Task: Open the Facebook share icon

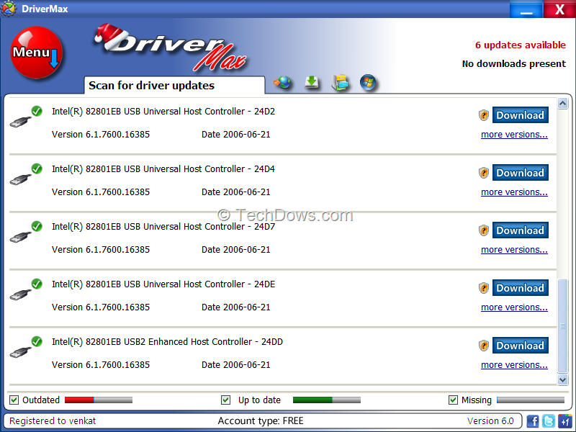Action: [x=533, y=421]
